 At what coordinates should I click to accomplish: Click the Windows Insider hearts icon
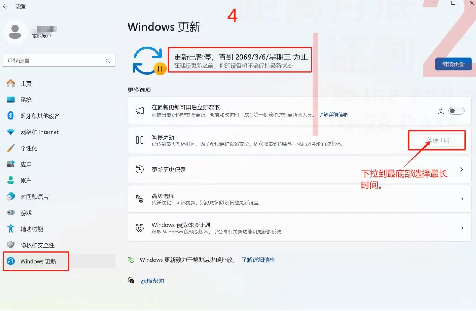[140, 228]
